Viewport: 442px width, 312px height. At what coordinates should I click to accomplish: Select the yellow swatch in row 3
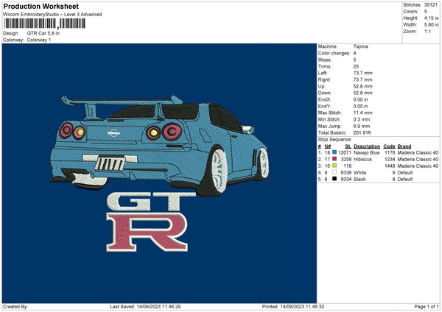click(334, 166)
